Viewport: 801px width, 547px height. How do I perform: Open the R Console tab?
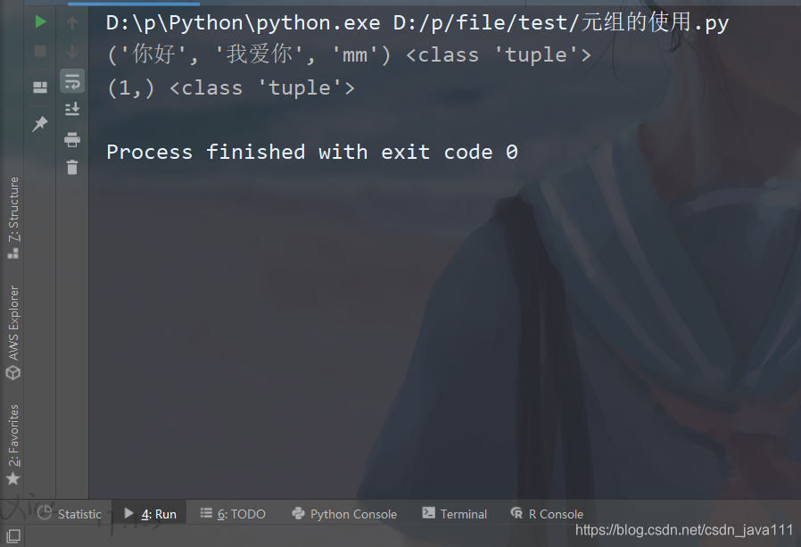tap(547, 514)
